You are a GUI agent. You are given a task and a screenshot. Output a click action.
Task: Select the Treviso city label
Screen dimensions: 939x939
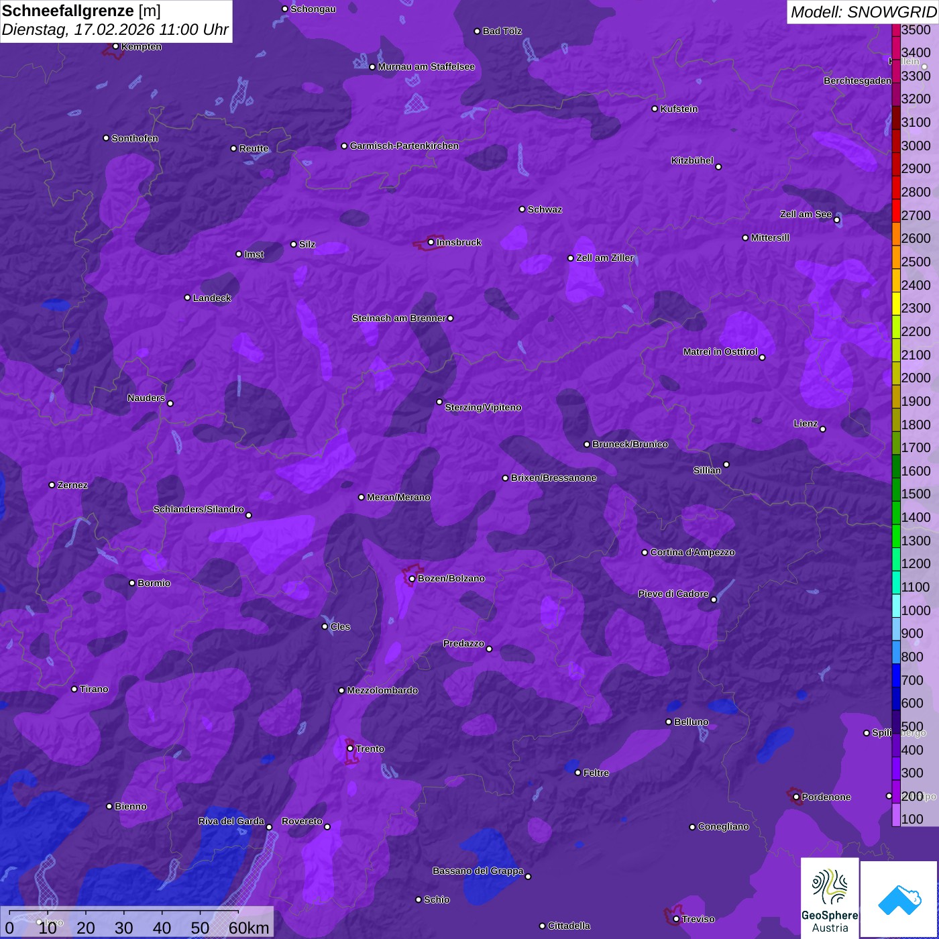[x=698, y=919]
